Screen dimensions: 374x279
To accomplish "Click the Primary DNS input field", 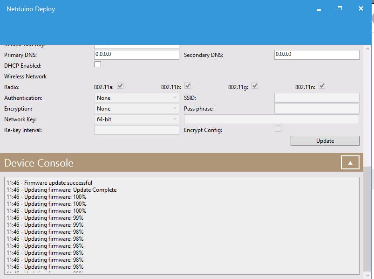I will click(135, 55).
